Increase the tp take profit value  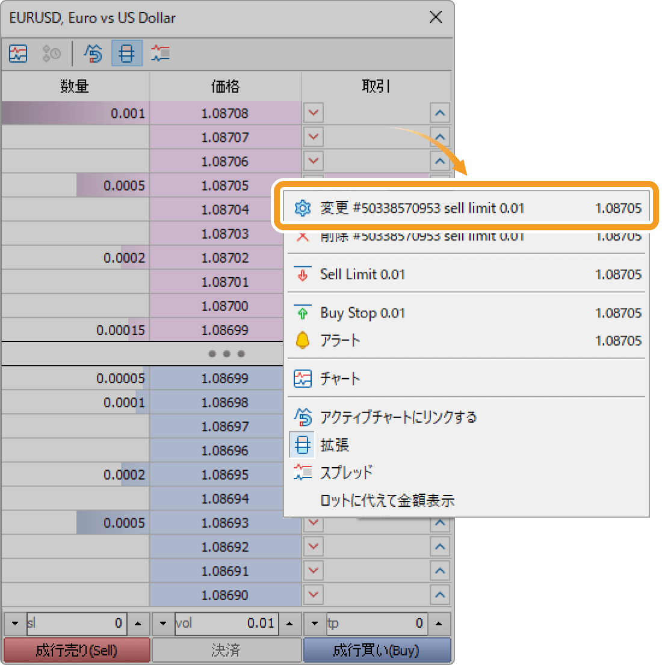click(439, 624)
